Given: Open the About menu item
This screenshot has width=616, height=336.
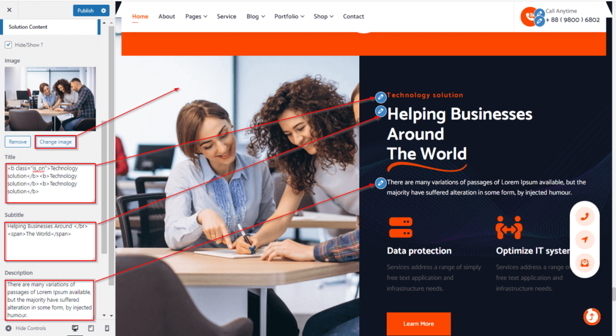Looking at the screenshot, I should click(167, 16).
